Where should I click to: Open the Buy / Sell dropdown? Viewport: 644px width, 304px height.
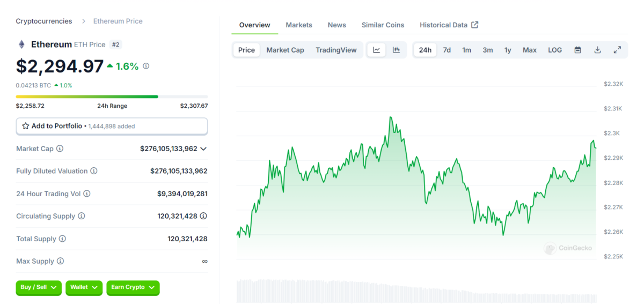39,287
